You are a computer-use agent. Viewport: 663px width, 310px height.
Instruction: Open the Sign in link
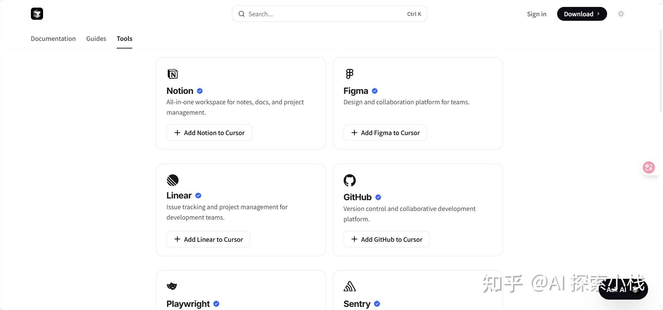(x=536, y=14)
